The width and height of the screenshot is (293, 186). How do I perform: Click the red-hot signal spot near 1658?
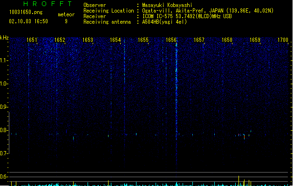(x=244, y=137)
